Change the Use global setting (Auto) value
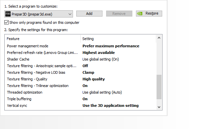 (x=102, y=92)
